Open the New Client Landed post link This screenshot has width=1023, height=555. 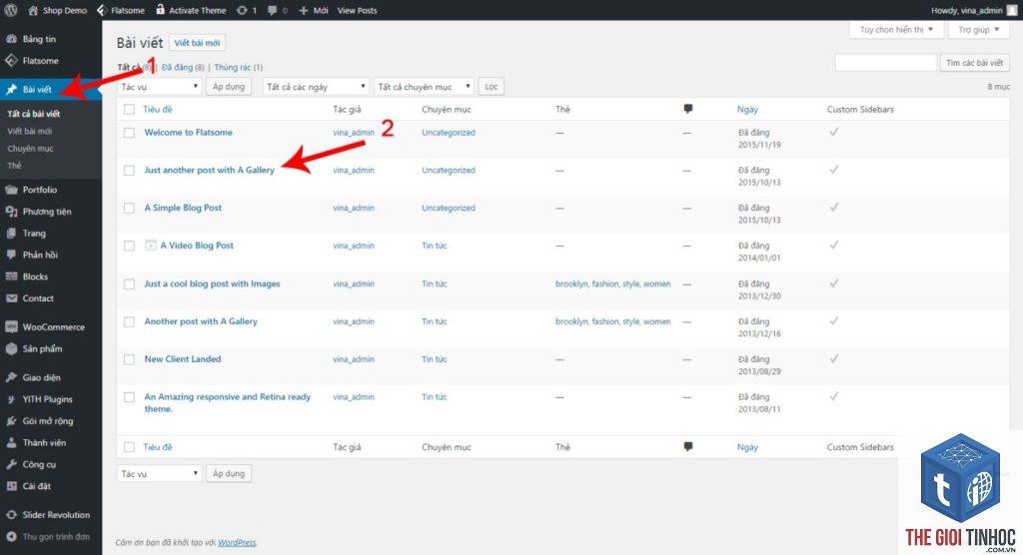tap(183, 358)
